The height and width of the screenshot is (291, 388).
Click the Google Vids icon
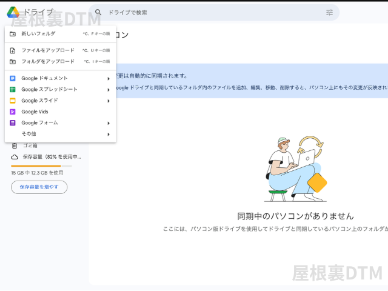click(x=13, y=112)
